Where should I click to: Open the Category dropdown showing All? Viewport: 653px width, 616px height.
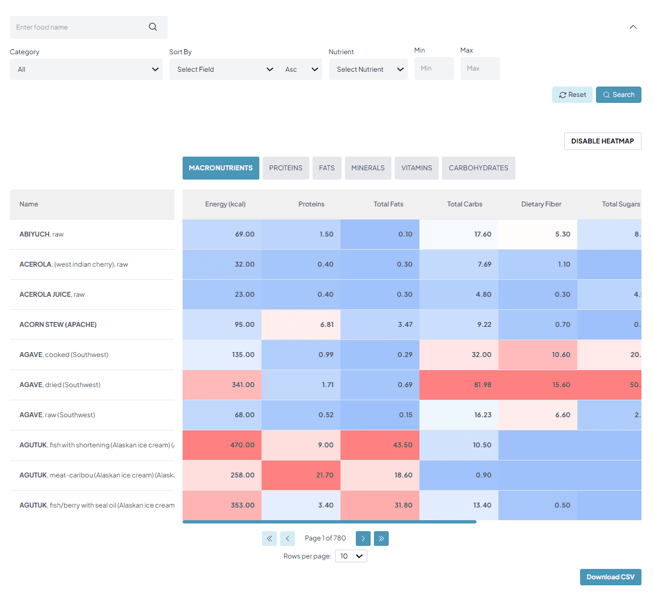click(86, 70)
